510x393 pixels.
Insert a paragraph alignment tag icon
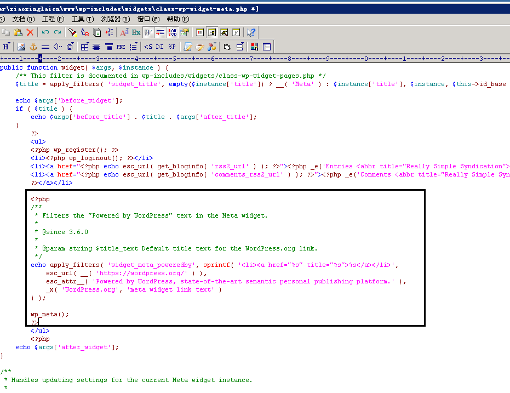point(108,47)
